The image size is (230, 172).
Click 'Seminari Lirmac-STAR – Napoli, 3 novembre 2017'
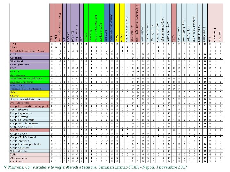pyautogui.click(x=143, y=167)
